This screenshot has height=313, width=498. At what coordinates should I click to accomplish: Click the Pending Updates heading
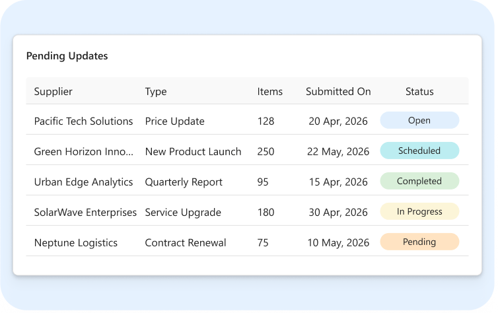[x=67, y=56]
